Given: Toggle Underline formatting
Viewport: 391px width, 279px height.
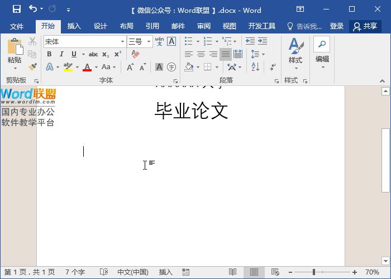Looking at the screenshot, I should coord(74,54).
